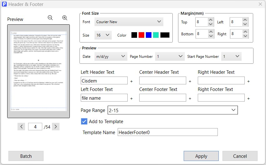The width and height of the screenshot is (266, 165).
Task: Click plus next to Left Footer Text
Action: [131, 98]
